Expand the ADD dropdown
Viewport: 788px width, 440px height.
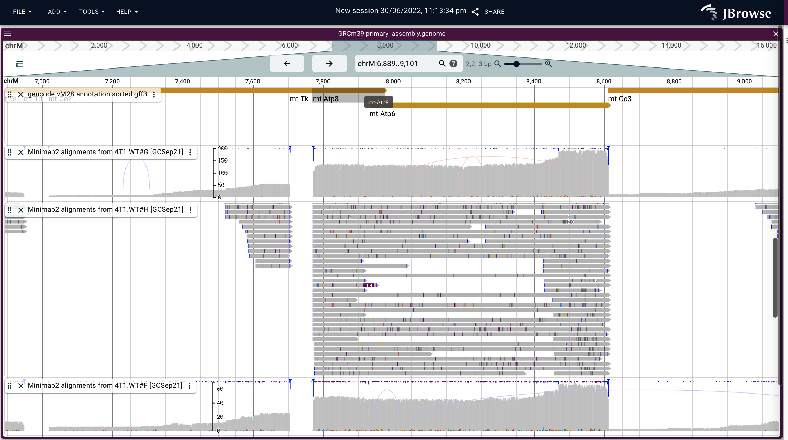tap(57, 12)
